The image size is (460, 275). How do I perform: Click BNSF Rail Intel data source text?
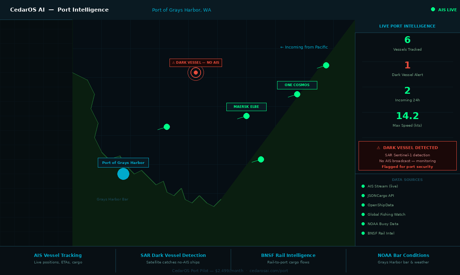(381, 233)
